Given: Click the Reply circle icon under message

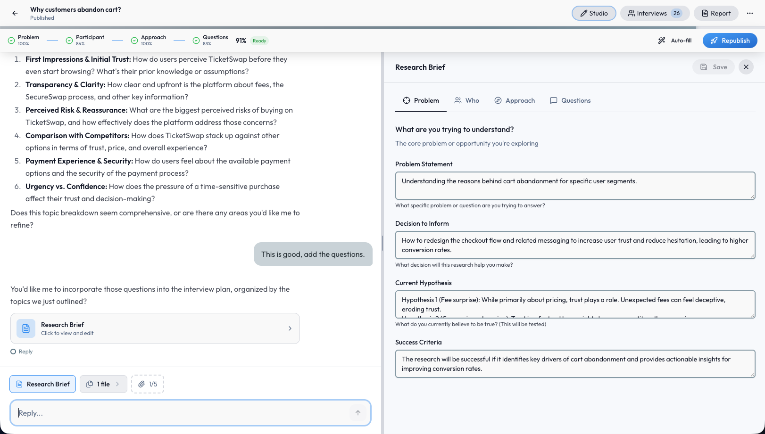Looking at the screenshot, I should (x=13, y=352).
